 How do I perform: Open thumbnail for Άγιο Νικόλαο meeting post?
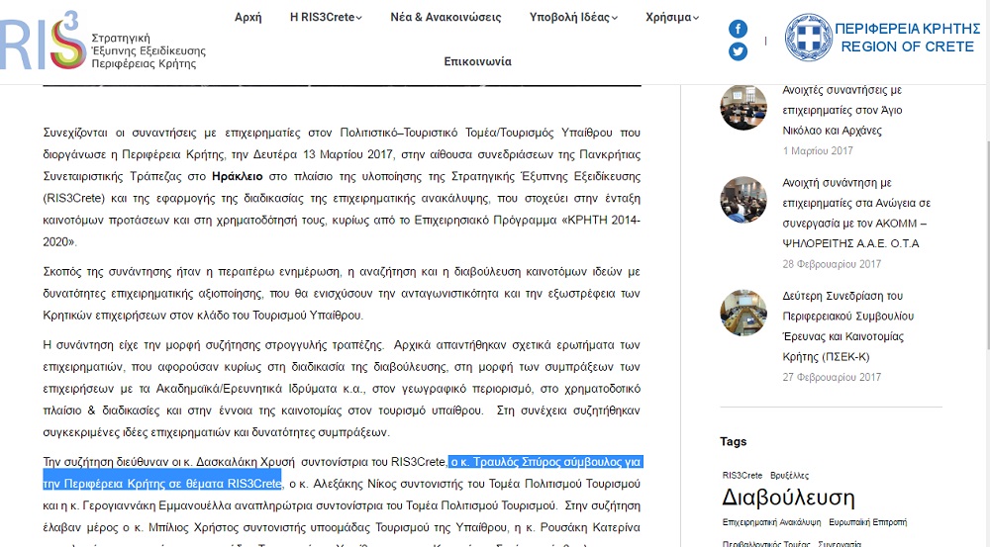coord(743,108)
